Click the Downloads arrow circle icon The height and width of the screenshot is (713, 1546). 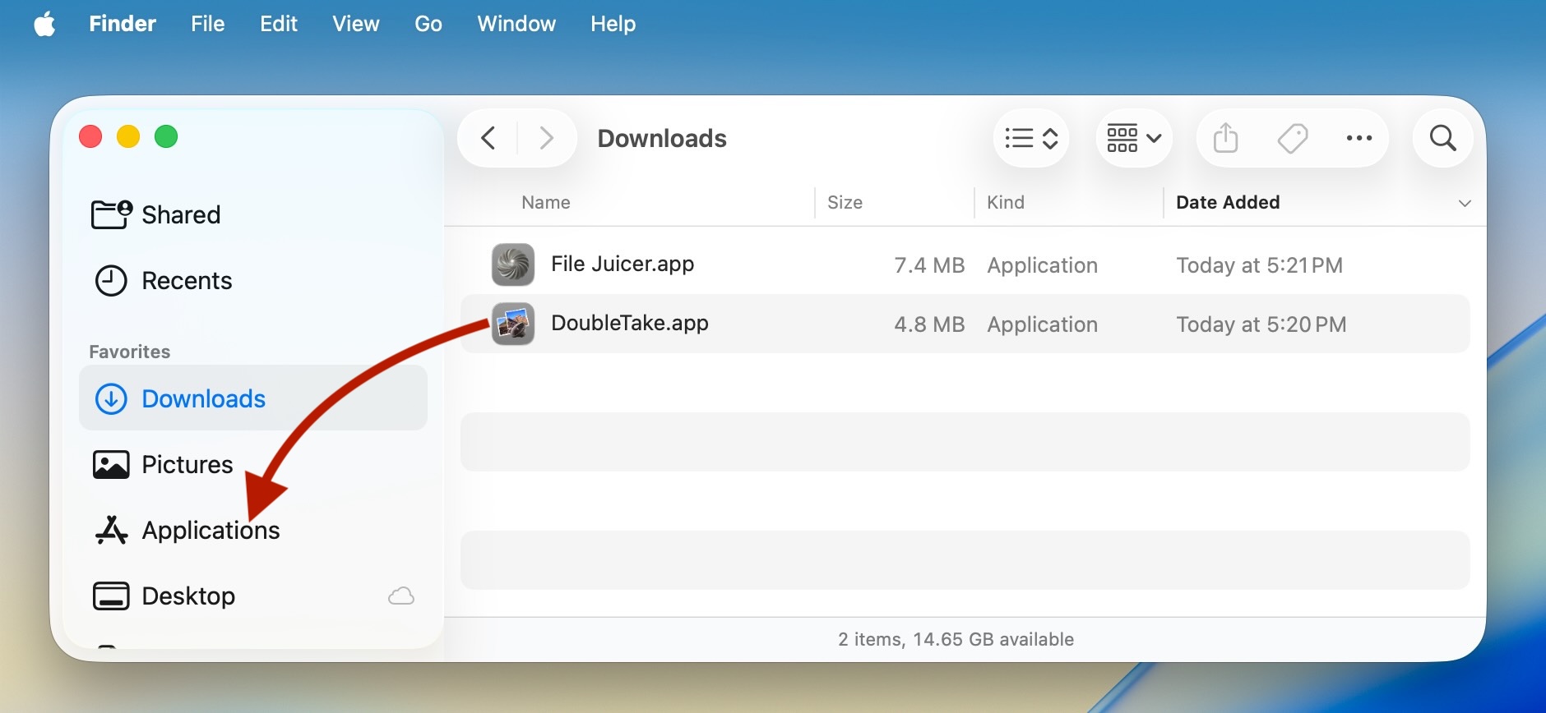pyautogui.click(x=111, y=399)
